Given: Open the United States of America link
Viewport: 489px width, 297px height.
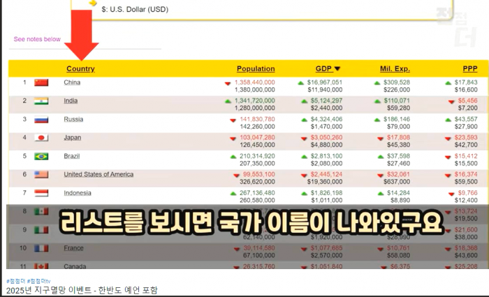Looking at the screenshot, I should point(98,174).
